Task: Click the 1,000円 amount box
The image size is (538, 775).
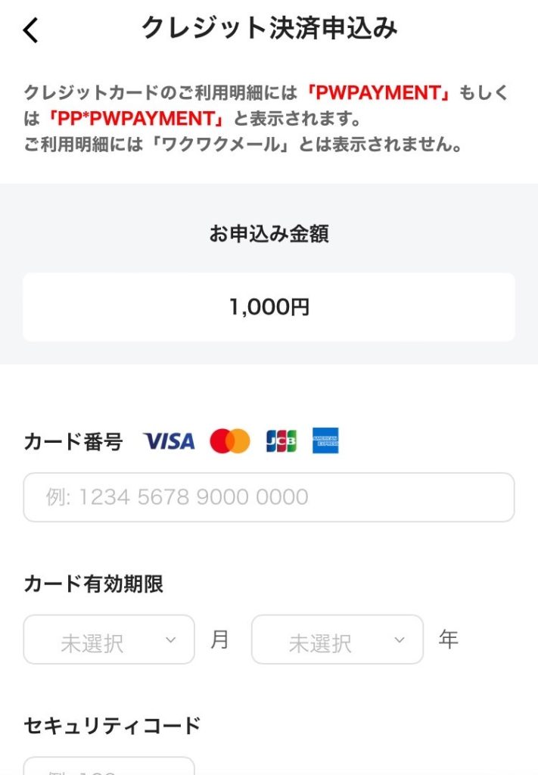Action: 269,307
